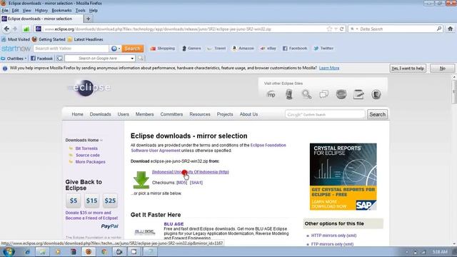The height and width of the screenshot is (257, 457).
Task: Open Internet Explorer from the taskbar
Action: point(27,251)
